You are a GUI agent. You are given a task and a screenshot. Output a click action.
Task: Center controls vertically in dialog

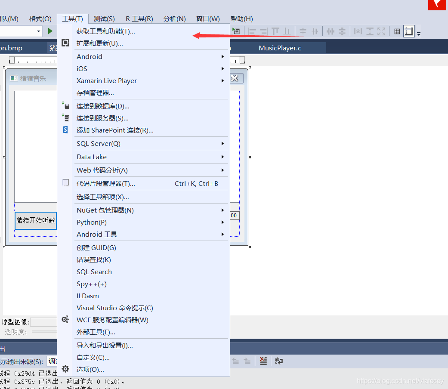pyautogui.click(x=303, y=31)
